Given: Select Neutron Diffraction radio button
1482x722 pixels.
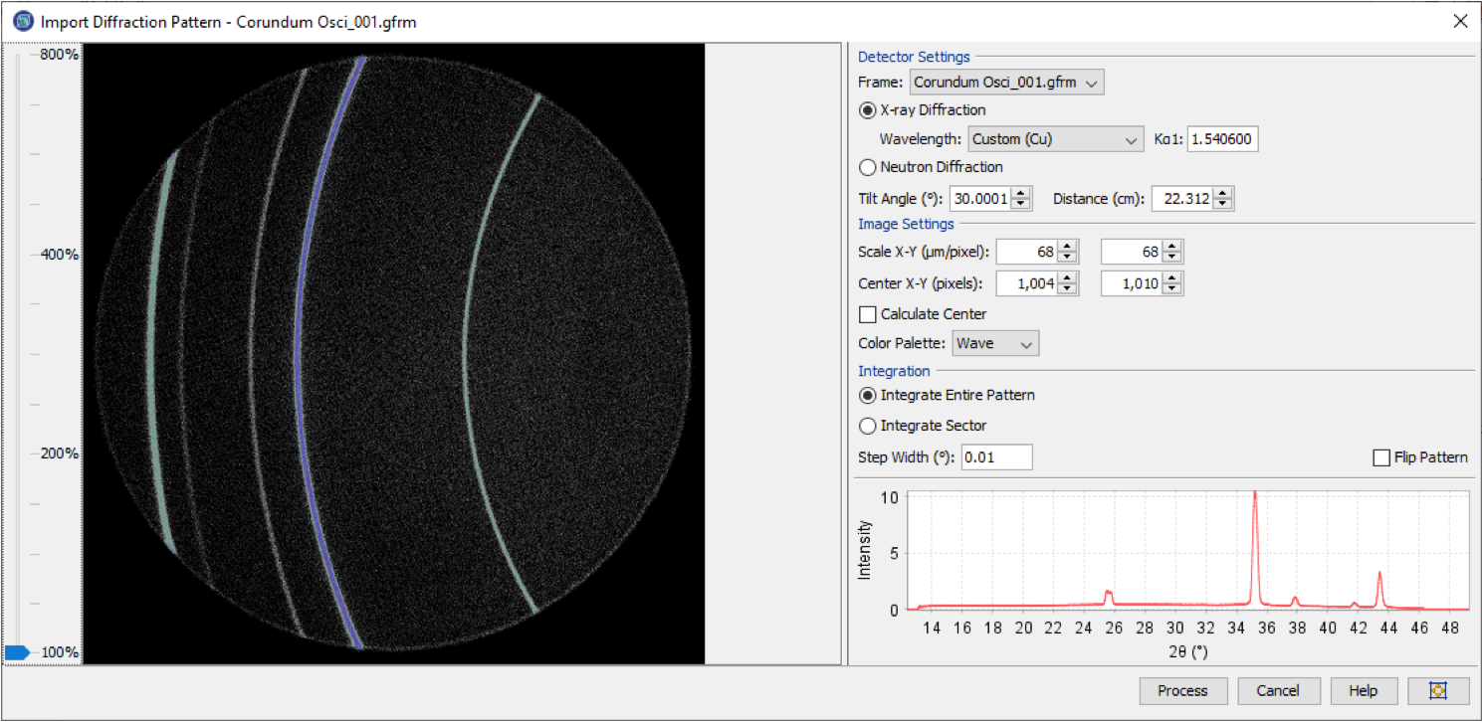Looking at the screenshot, I should pos(867,167).
